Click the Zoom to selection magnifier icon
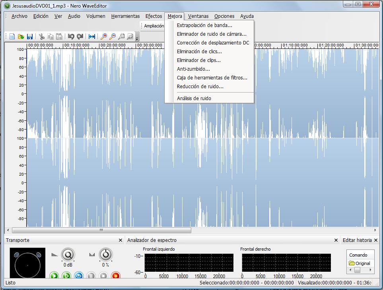 coord(121,37)
